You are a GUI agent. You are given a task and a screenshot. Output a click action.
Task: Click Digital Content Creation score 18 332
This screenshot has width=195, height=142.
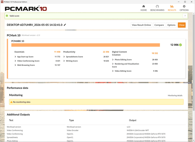click(155, 53)
